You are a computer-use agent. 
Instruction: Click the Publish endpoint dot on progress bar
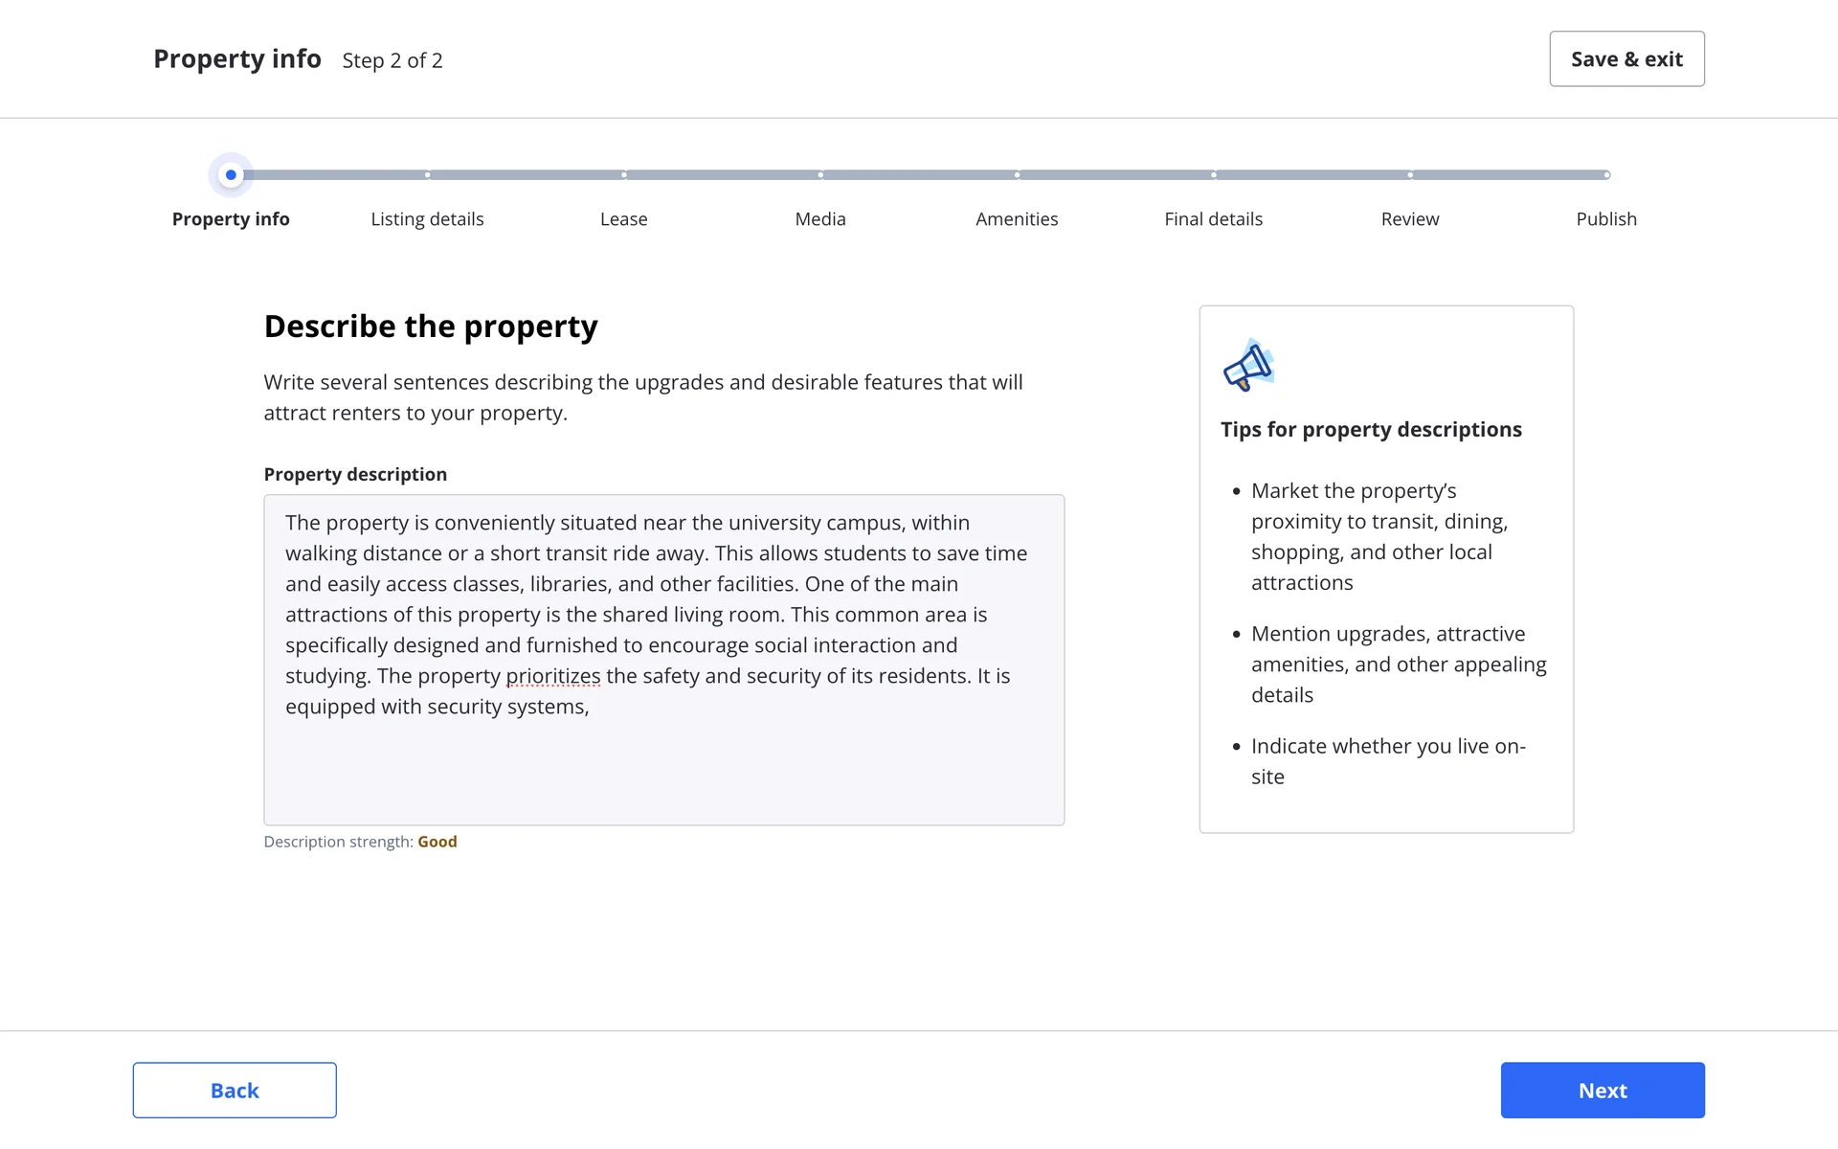coord(1606,175)
